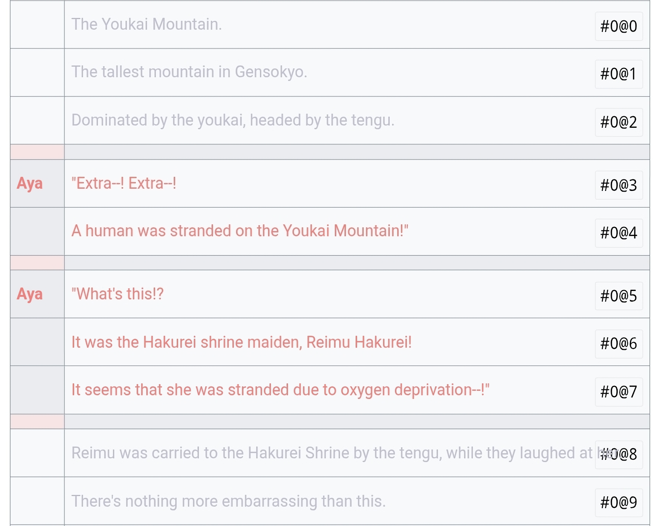Click the #0@3 tag beside Extra line
This screenshot has width=660, height=526.
[x=619, y=185]
